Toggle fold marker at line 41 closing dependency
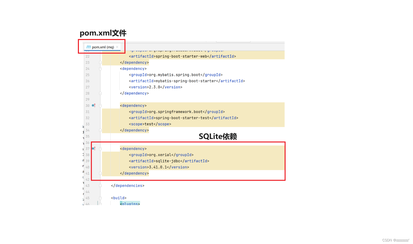Image resolution: width=413 pixels, height=244 pixels. tap(100, 173)
